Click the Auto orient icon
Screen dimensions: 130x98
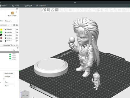click(53, 10)
